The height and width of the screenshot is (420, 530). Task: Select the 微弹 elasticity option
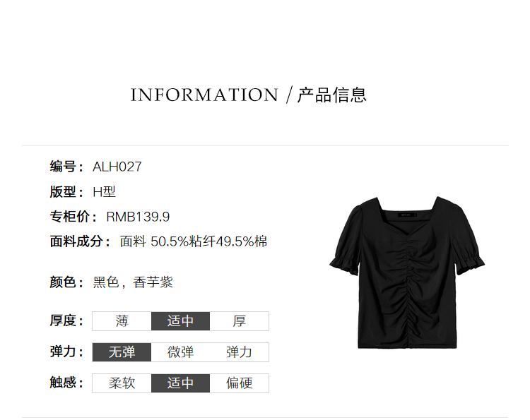coord(180,352)
